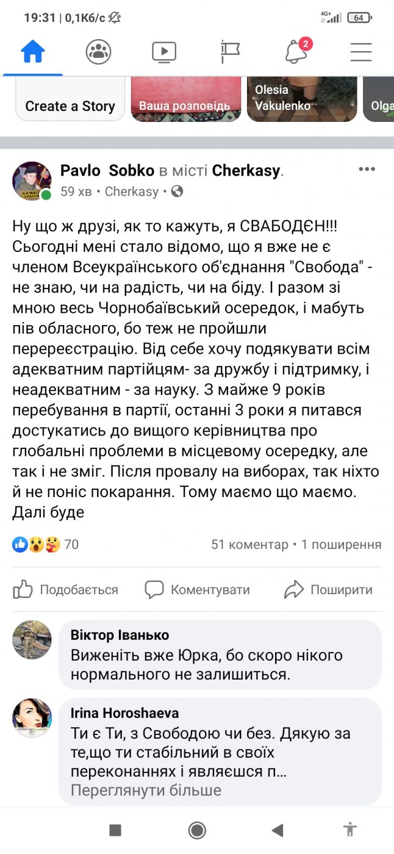Viewport: 394px width, 854px height.
Task: View the 'Ваша розповідь' story
Action: (185, 99)
